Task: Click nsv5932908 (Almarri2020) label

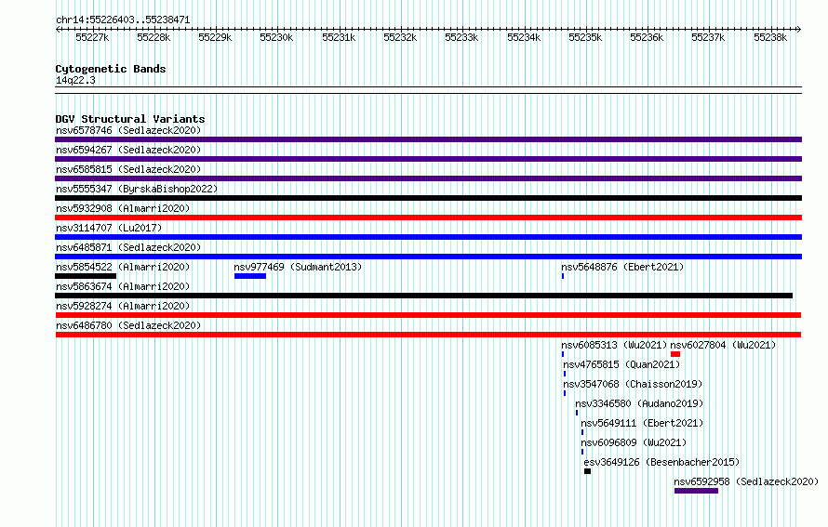Action: click(x=123, y=208)
